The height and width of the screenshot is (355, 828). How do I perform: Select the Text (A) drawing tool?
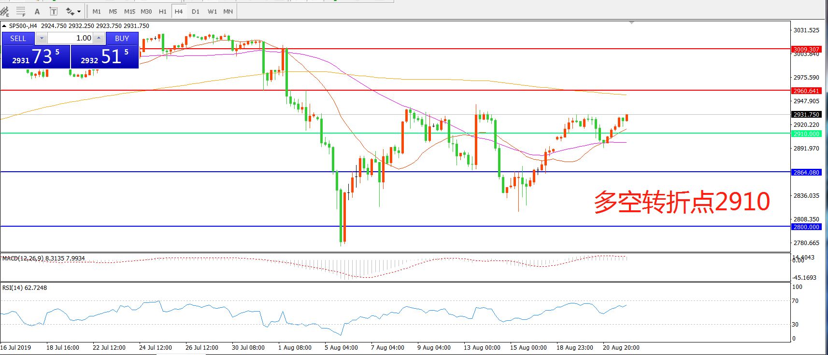point(37,12)
